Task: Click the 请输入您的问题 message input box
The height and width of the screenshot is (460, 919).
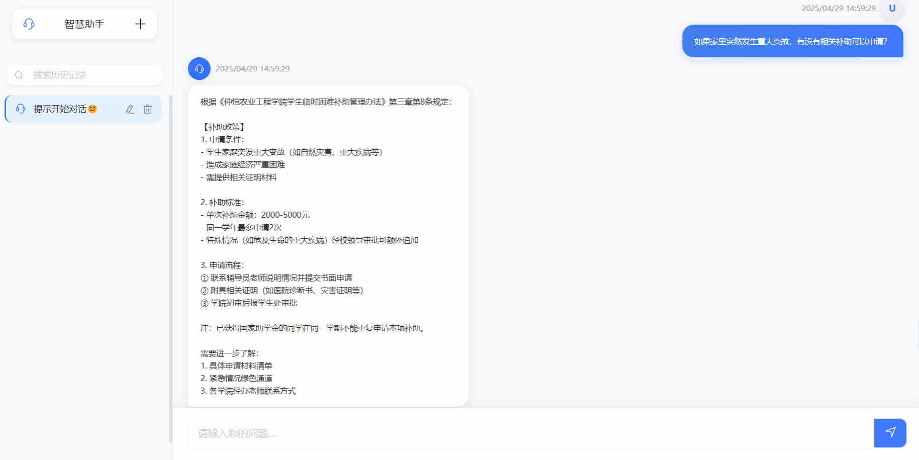Action: point(531,433)
